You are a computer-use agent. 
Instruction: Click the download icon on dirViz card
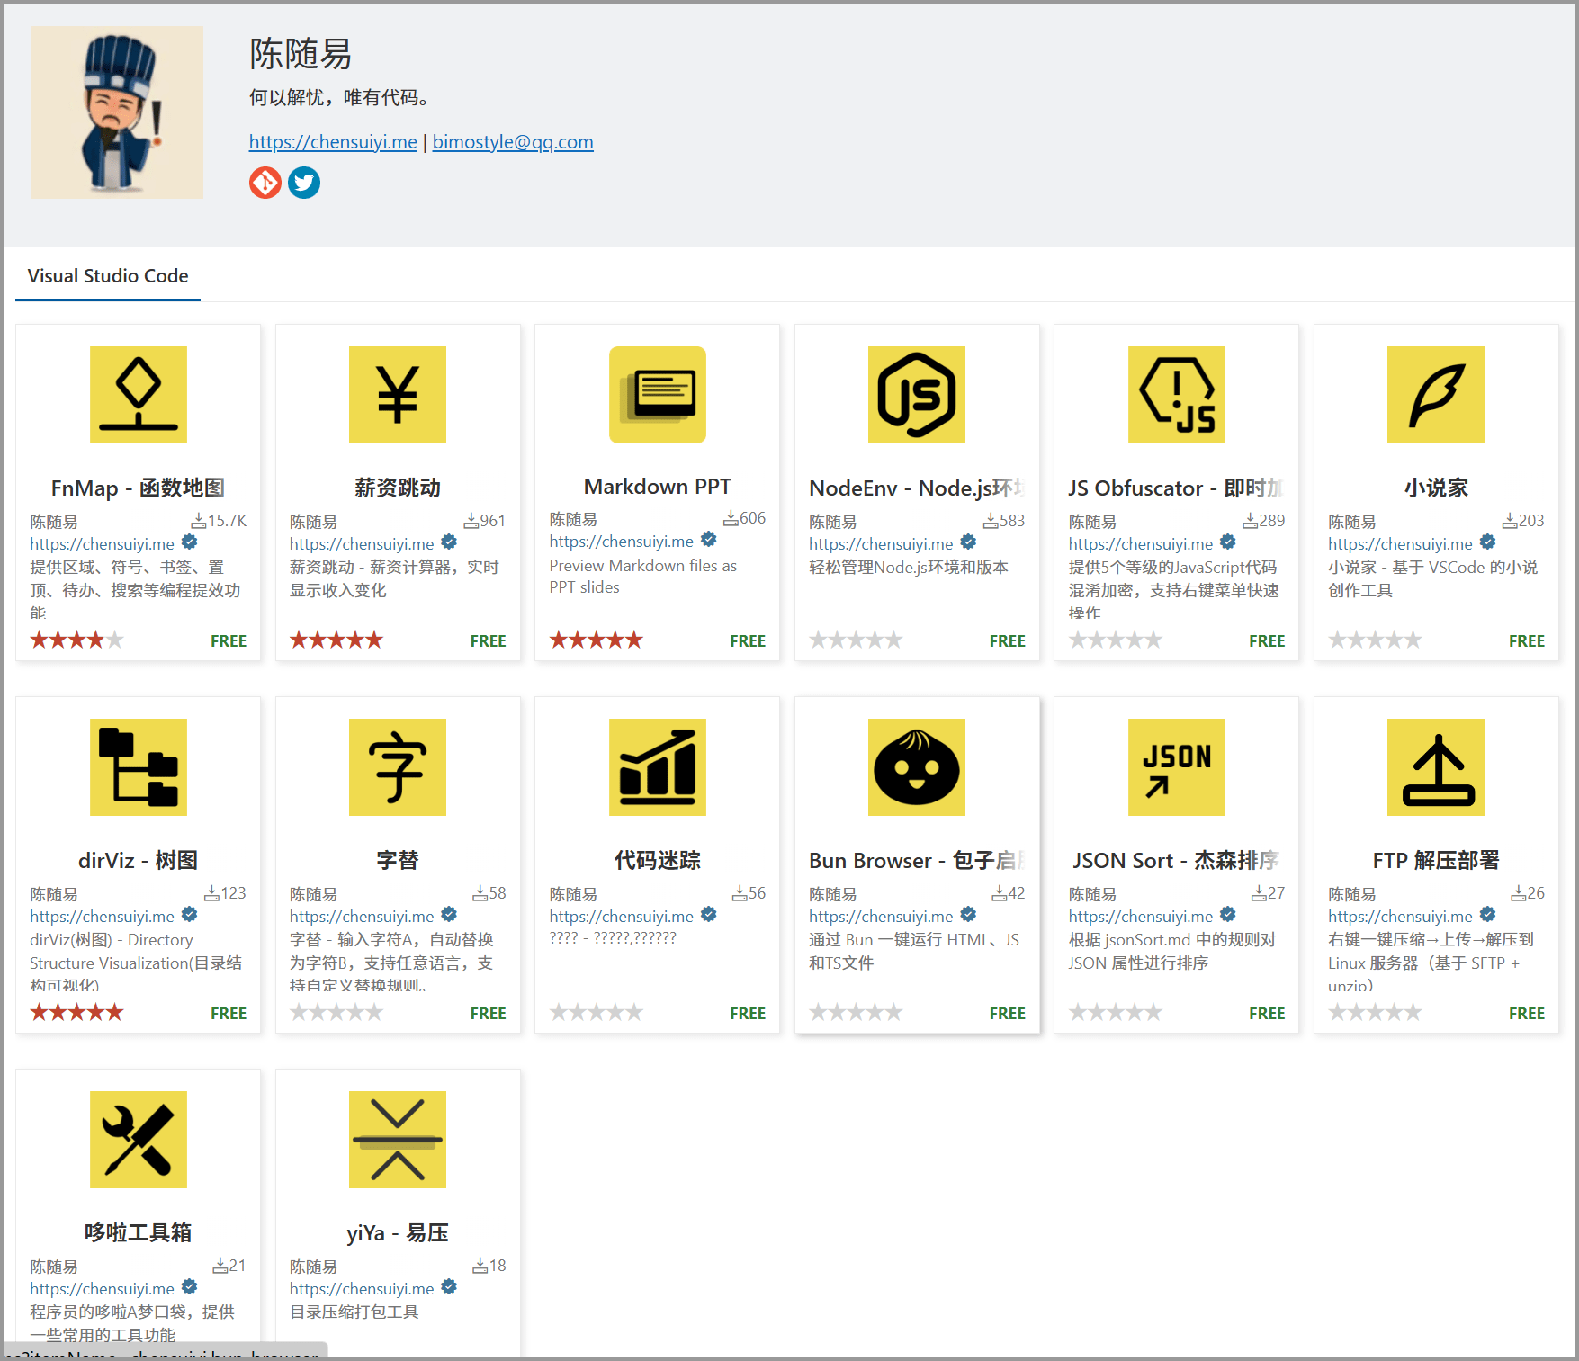tap(212, 893)
